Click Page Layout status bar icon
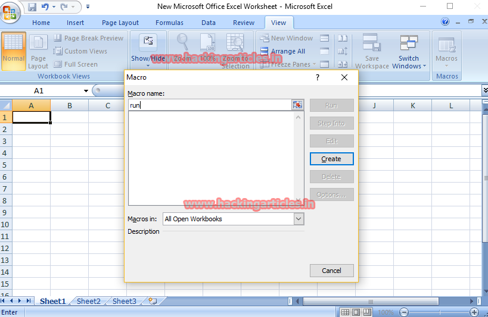The height and width of the screenshot is (317, 488). point(356,312)
